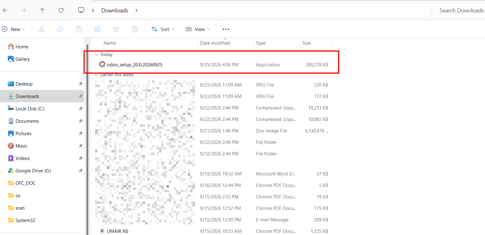485x235 pixels.
Task: Select the File folder row dated 2:46 PM
Action: [212, 142]
